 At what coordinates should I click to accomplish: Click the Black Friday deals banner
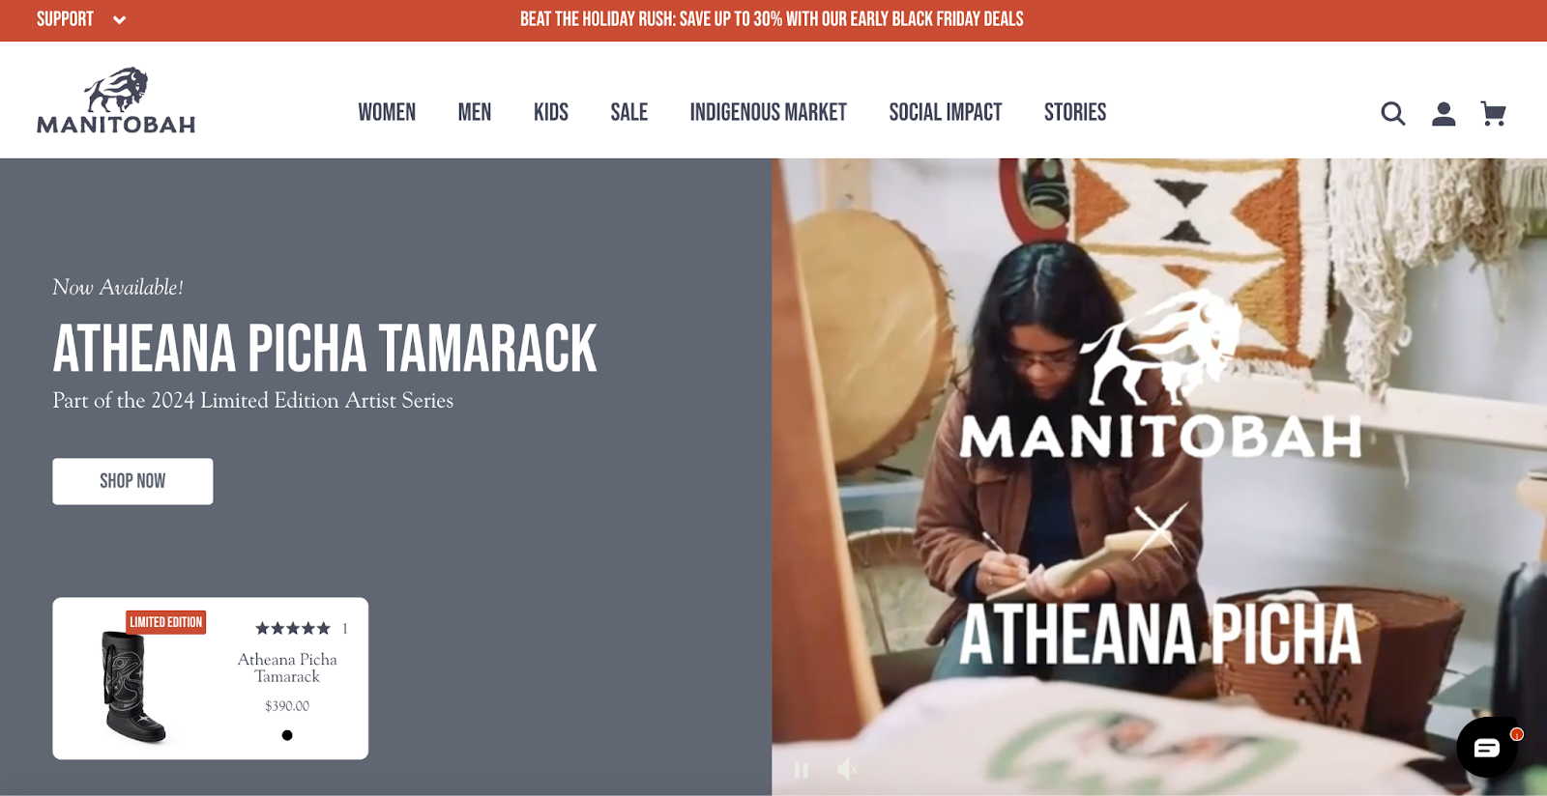(x=772, y=19)
